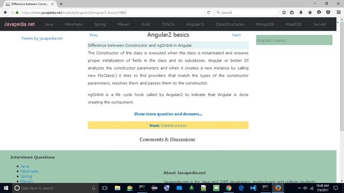Open the MuleESB nav menu item
Viewport: 344px width, 193px height.
pos(293,24)
